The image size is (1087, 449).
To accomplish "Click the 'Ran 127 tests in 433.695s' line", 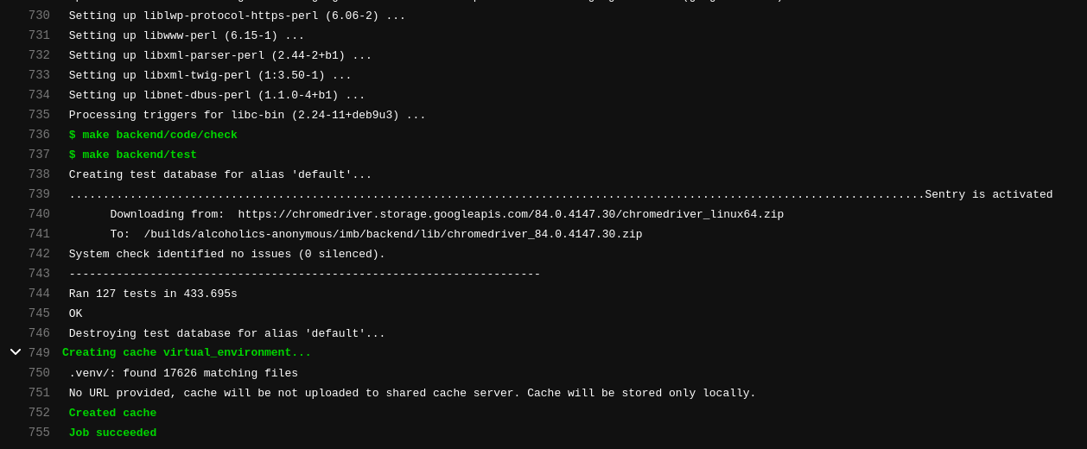I will pos(153,294).
